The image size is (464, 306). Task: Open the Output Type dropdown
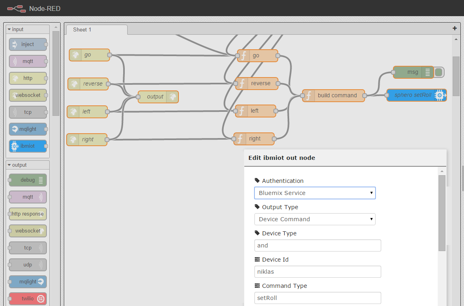[315, 219]
